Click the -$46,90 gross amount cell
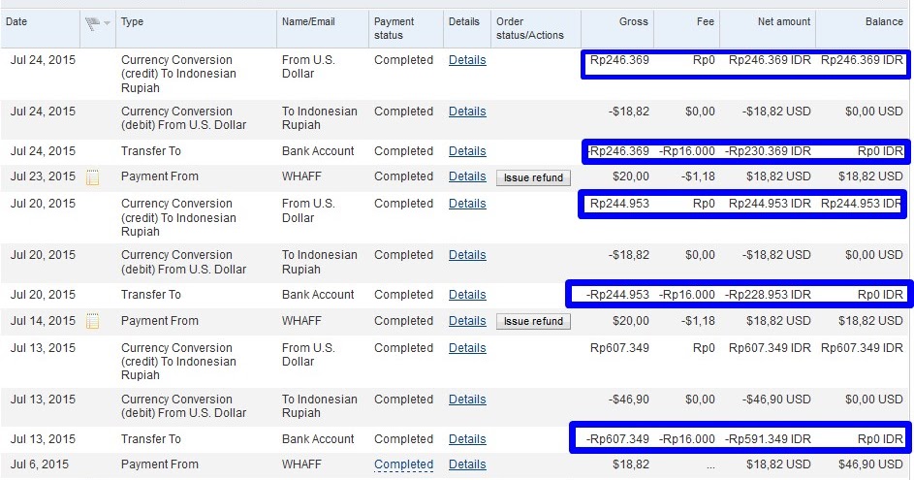914x480 pixels. (629, 400)
